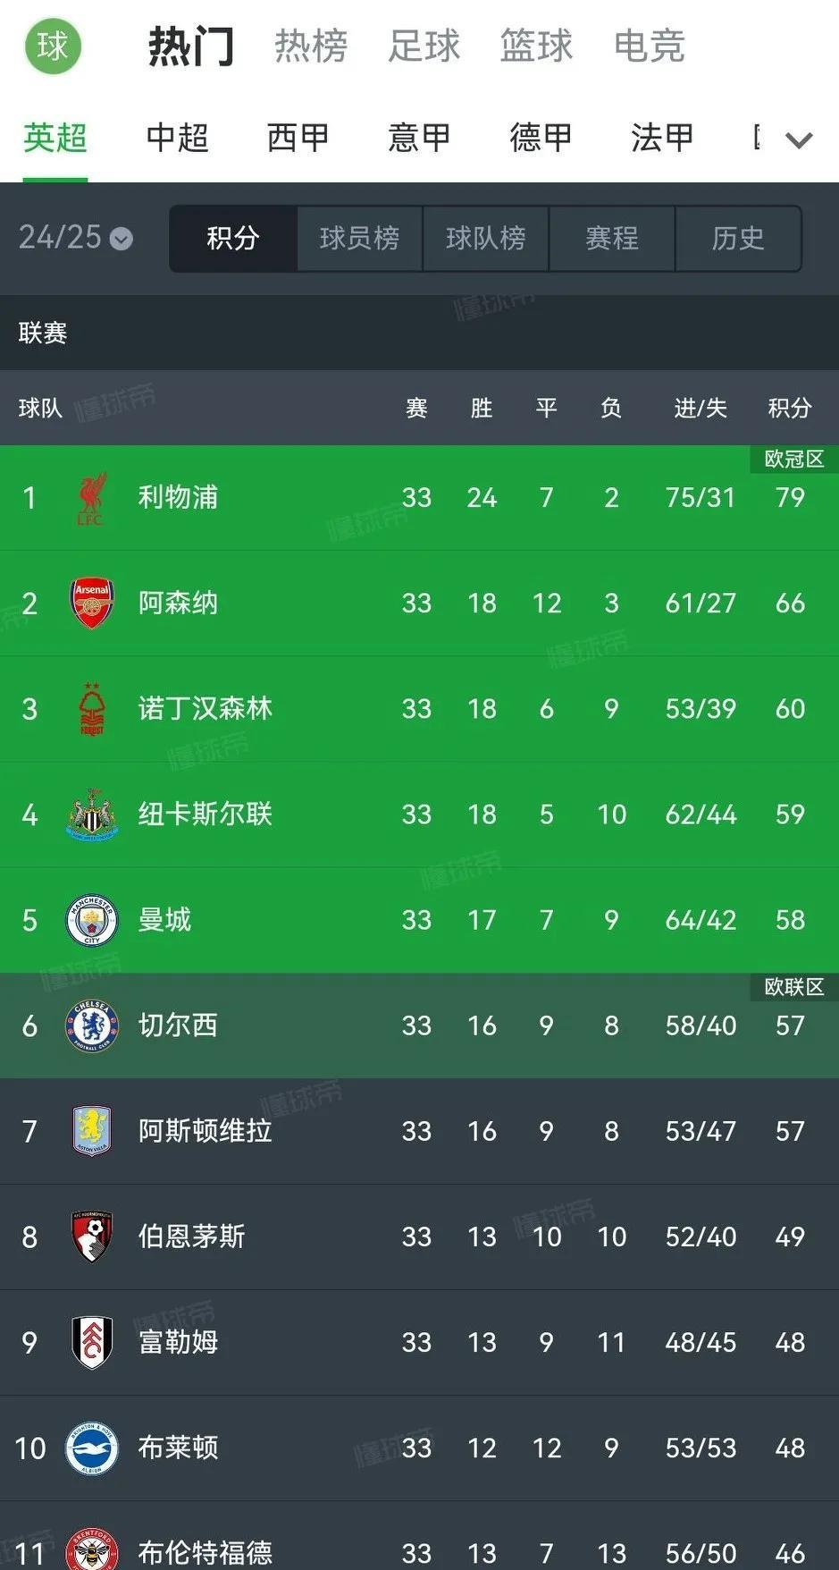Open the Arsenal club crest
Screen dimensions: 839x1570
92,604
